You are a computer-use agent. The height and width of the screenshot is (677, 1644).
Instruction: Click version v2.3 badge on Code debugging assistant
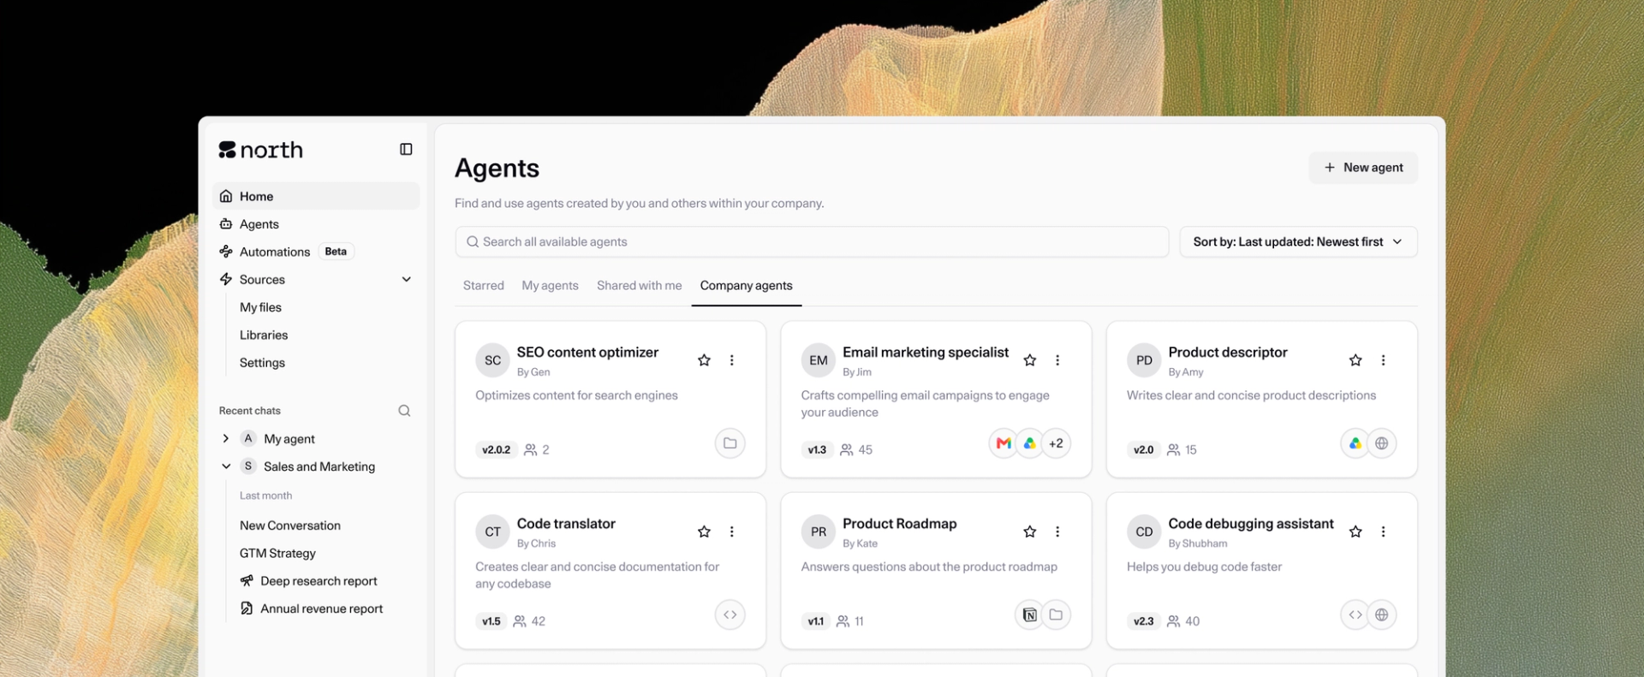1144,621
